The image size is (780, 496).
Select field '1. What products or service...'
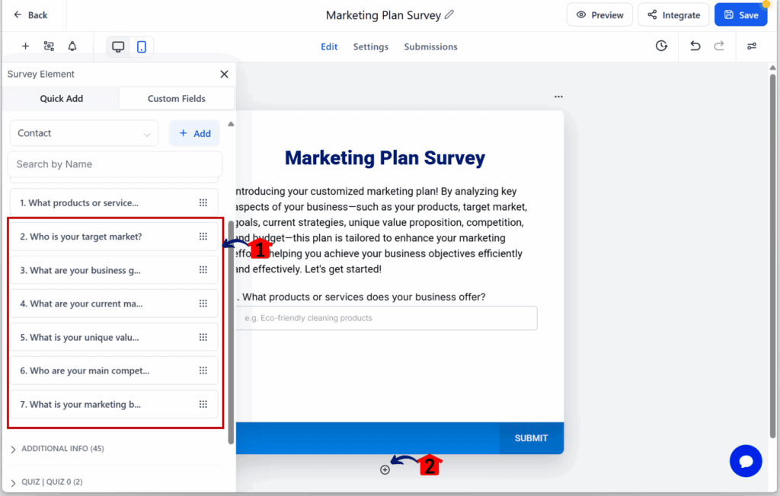click(x=114, y=203)
